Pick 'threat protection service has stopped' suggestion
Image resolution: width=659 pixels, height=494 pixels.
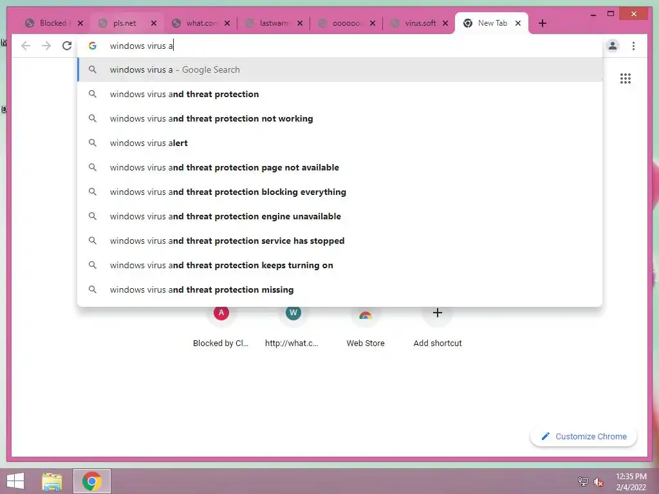click(340, 241)
